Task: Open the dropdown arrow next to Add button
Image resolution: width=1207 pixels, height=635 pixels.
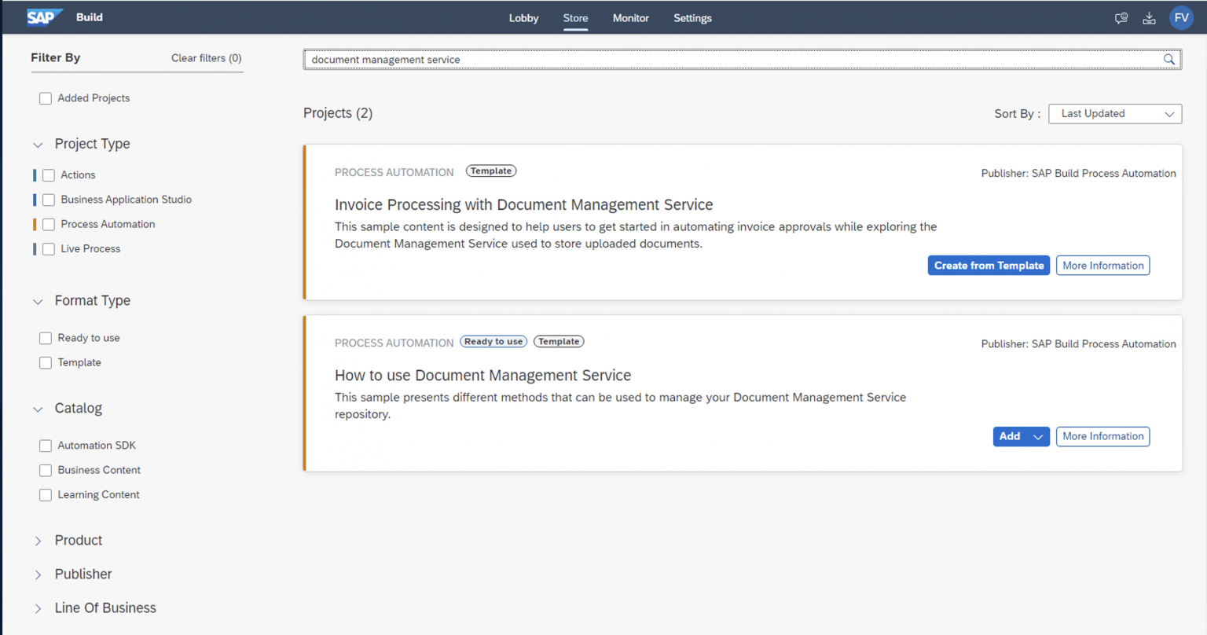Action: (x=1039, y=436)
